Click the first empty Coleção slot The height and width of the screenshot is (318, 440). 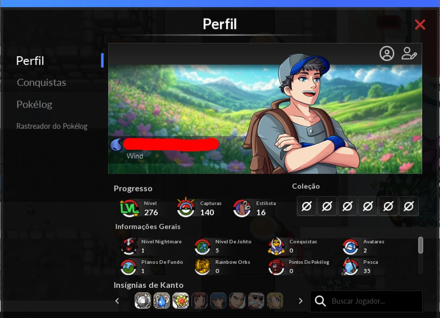pyautogui.click(x=306, y=207)
